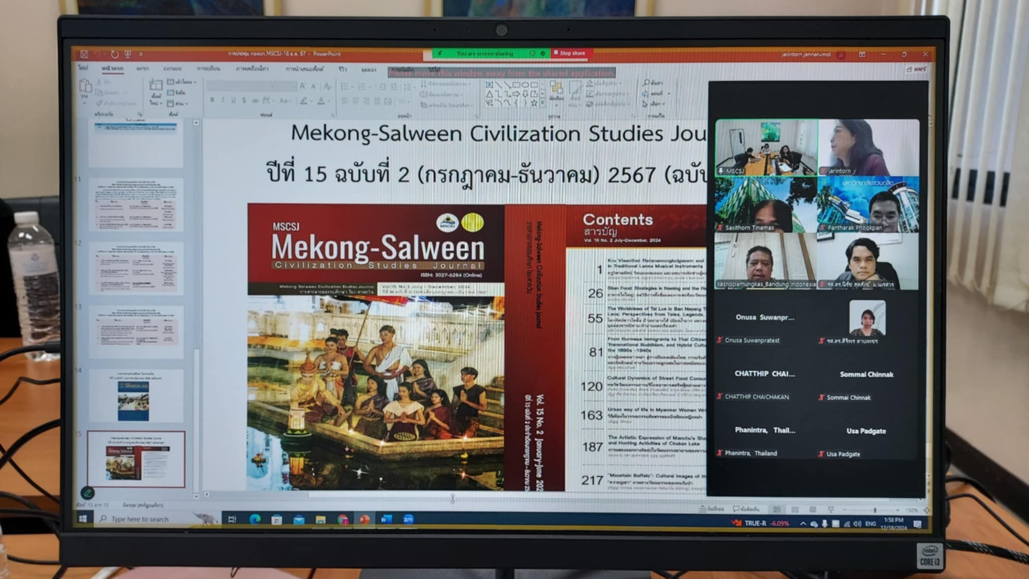Clear all formatting icon in font group
The image size is (1029, 579).
tap(327, 86)
